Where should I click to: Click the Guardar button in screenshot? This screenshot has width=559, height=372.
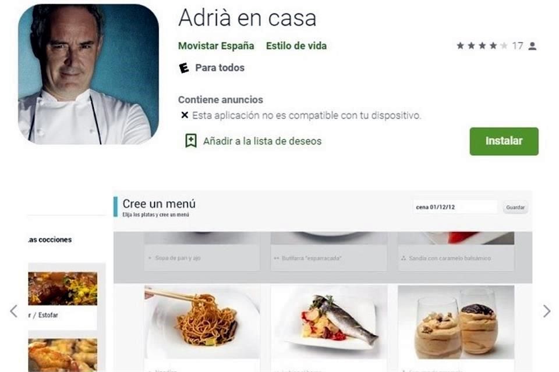click(x=515, y=207)
